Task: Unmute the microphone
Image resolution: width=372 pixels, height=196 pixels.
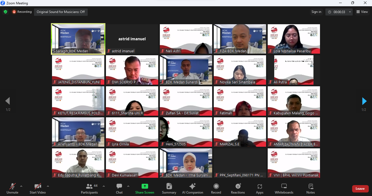Action: pos(12,189)
